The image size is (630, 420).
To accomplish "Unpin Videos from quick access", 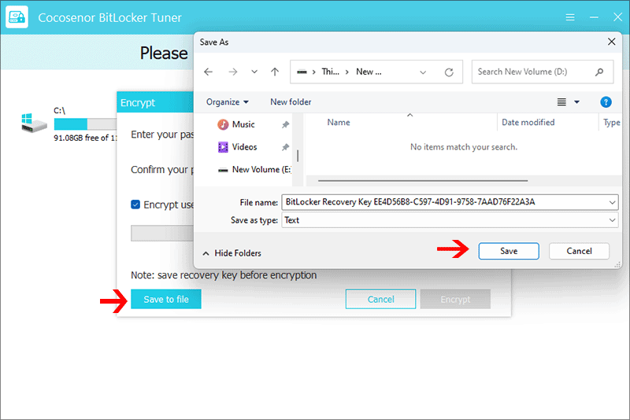I will [x=285, y=147].
